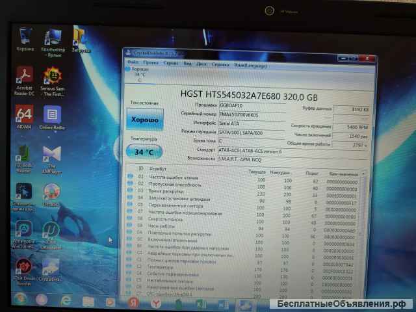416x312 pixels.
Task: Click the Прошивка firmware field
Action: 252,106
